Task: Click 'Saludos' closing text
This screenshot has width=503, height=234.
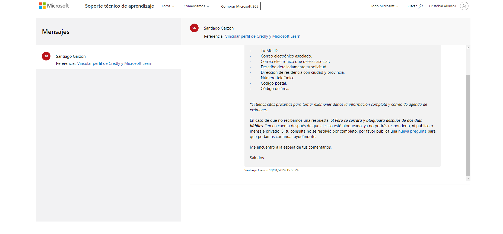Action: (257, 158)
